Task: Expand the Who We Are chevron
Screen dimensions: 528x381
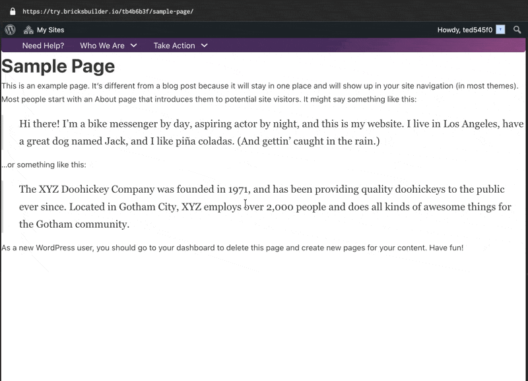Action: pyautogui.click(x=134, y=46)
